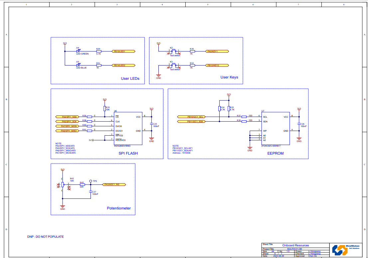Click the R42 potentiometer symbol

(62, 184)
